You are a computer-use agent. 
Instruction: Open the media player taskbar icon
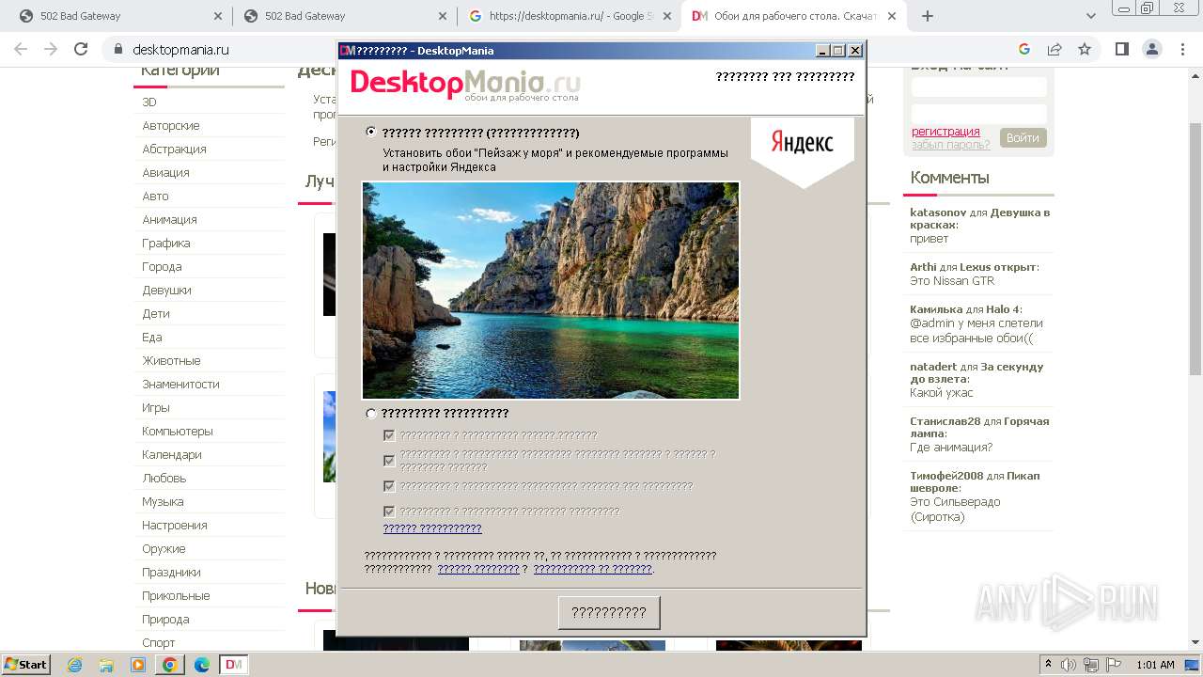click(138, 665)
